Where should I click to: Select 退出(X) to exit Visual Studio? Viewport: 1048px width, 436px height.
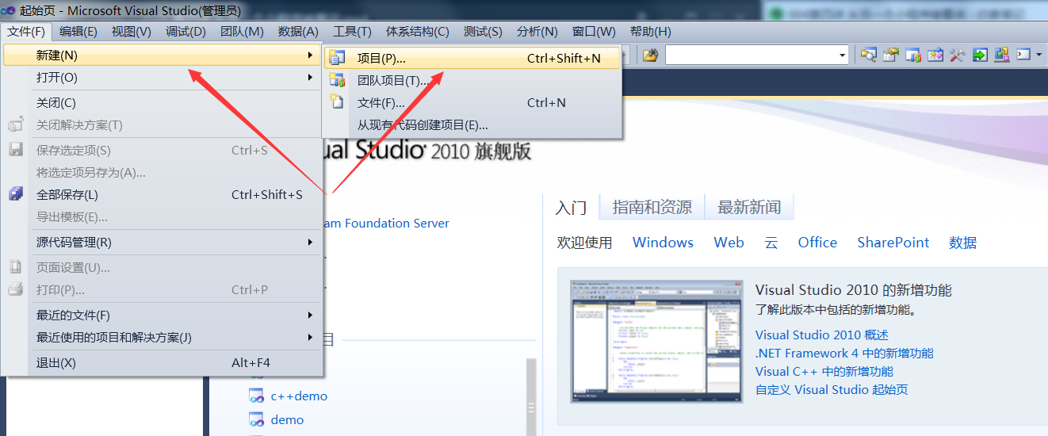[162, 362]
